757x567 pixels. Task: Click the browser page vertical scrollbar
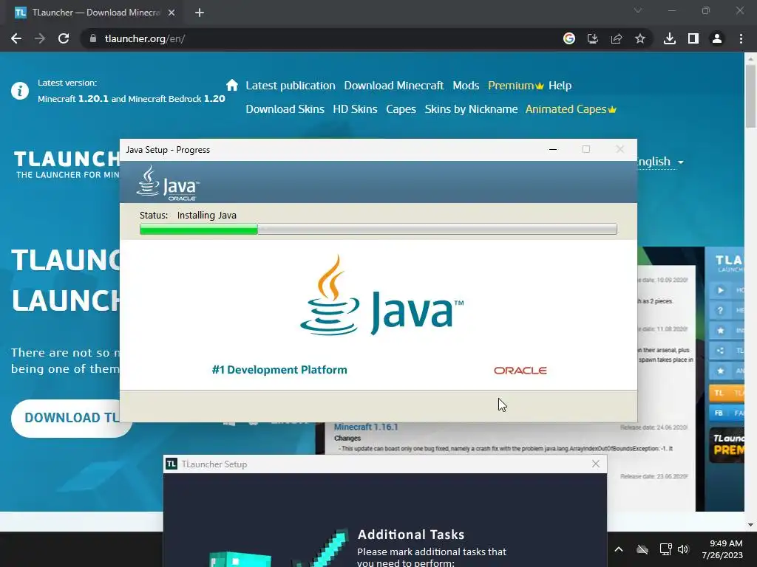(x=750, y=95)
